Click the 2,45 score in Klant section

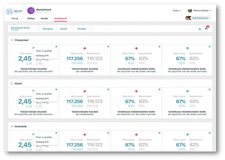[25, 101]
